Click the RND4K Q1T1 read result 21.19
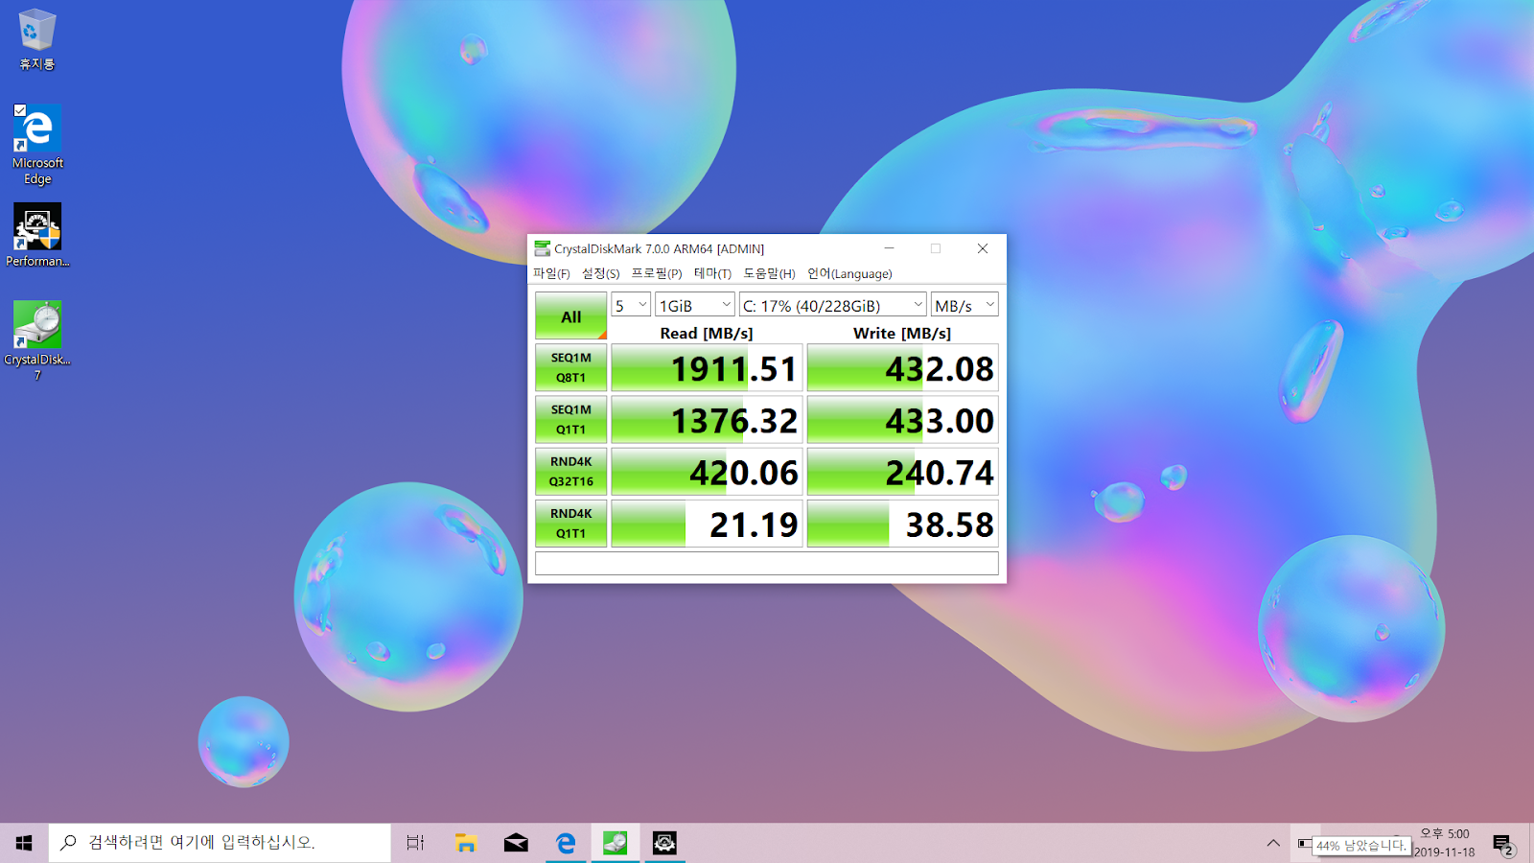 (707, 524)
